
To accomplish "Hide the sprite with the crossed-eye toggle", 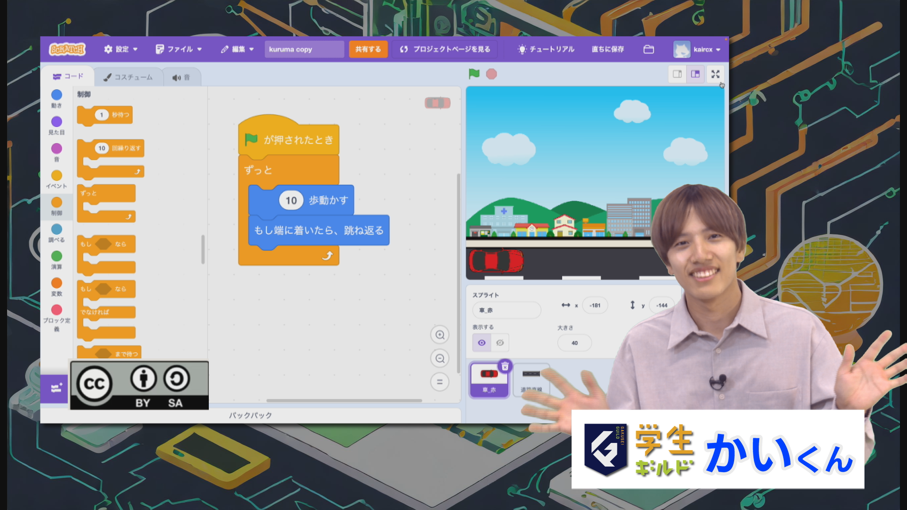I will (500, 343).
